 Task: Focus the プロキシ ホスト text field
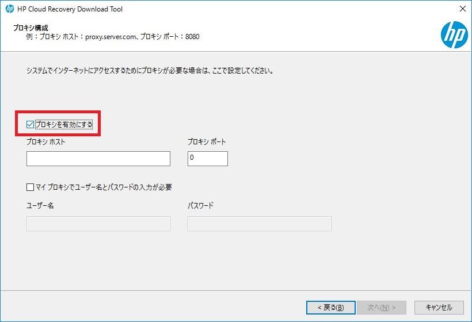coord(98,159)
